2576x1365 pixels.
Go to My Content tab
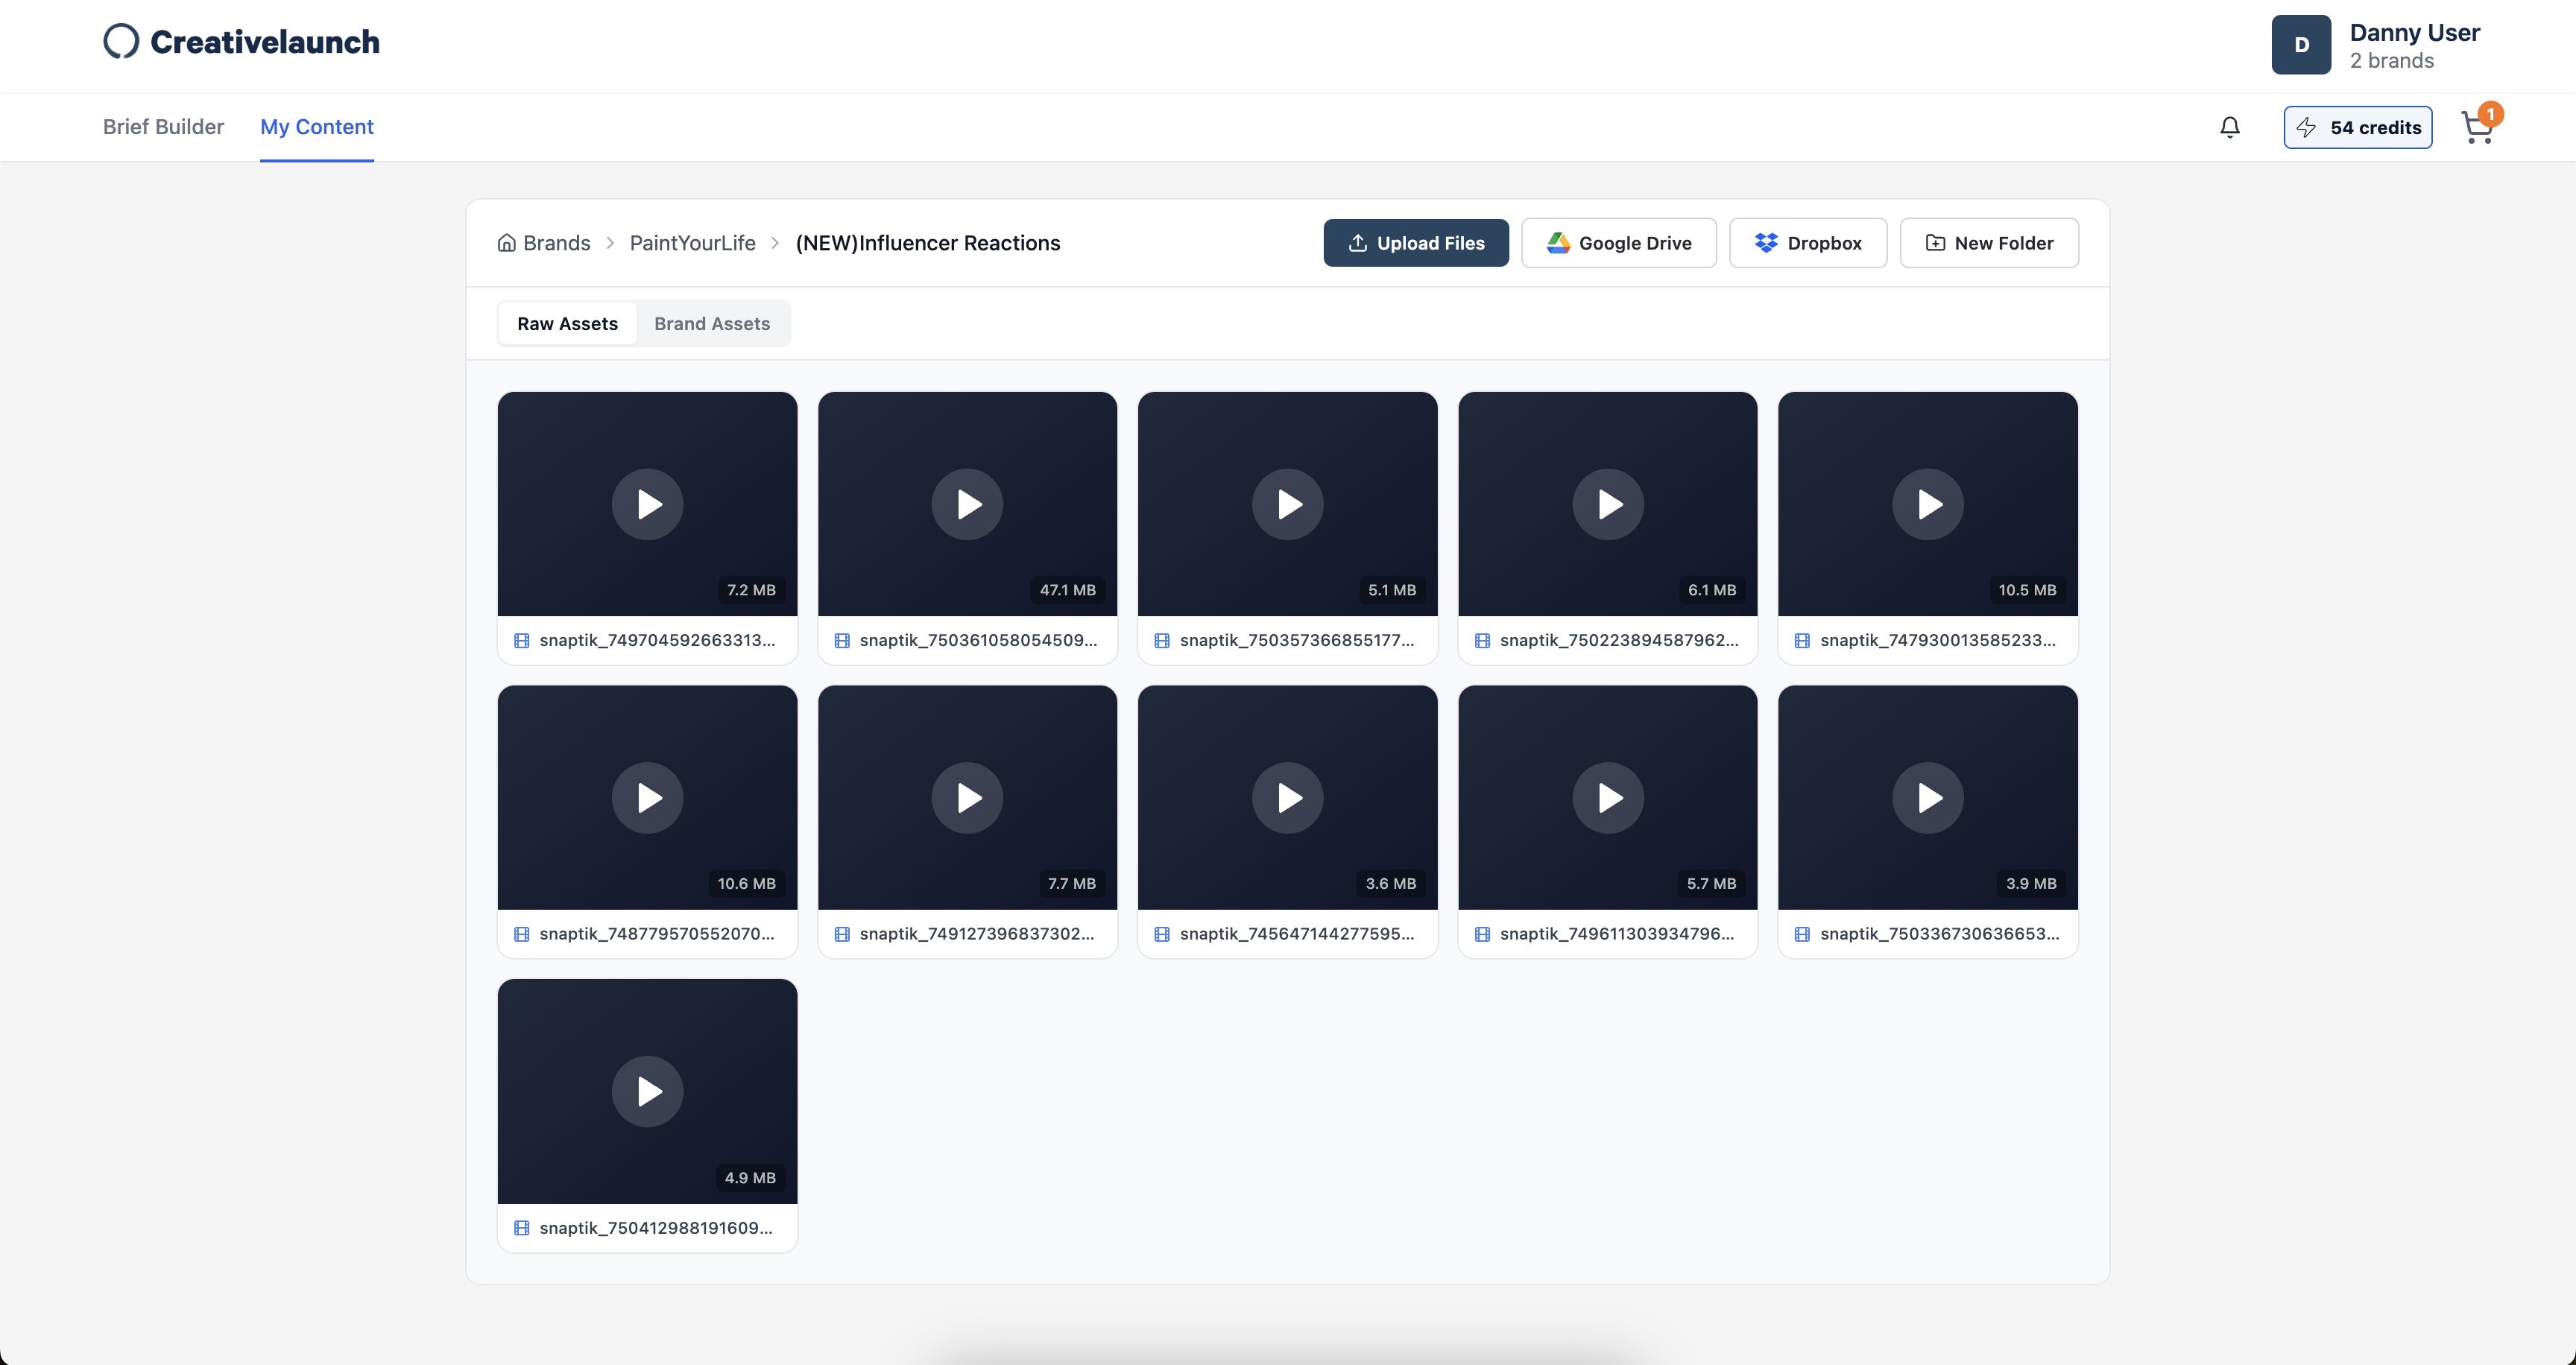(316, 127)
